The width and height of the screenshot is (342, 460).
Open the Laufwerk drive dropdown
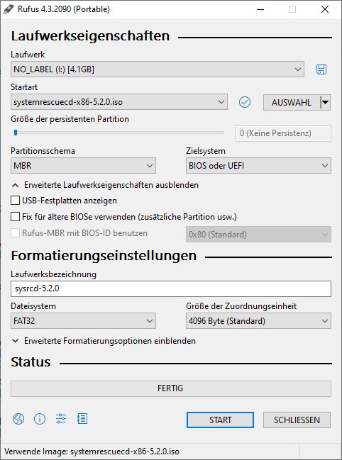click(x=158, y=69)
